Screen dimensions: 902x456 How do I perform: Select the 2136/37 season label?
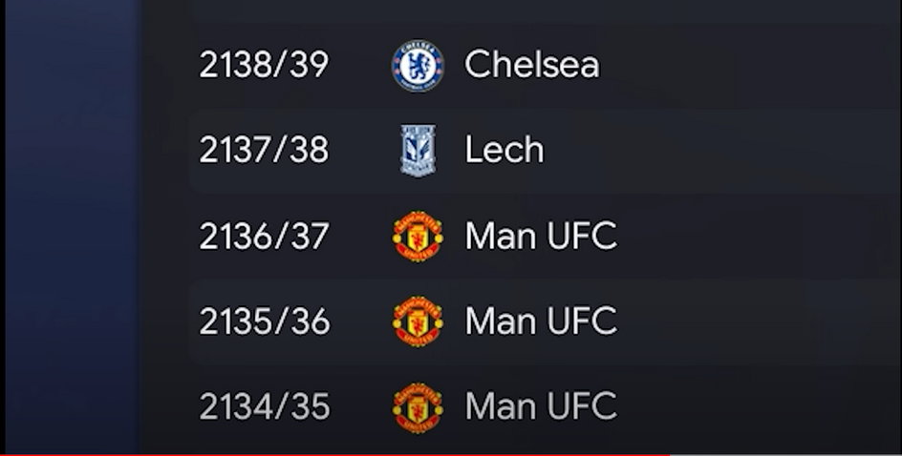pos(264,236)
